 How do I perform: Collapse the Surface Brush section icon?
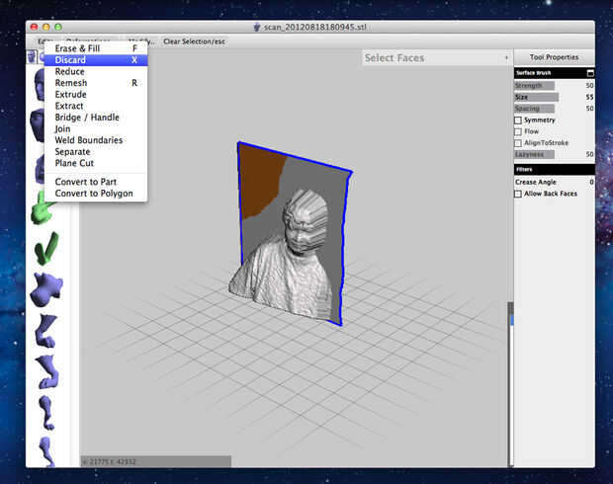(590, 73)
